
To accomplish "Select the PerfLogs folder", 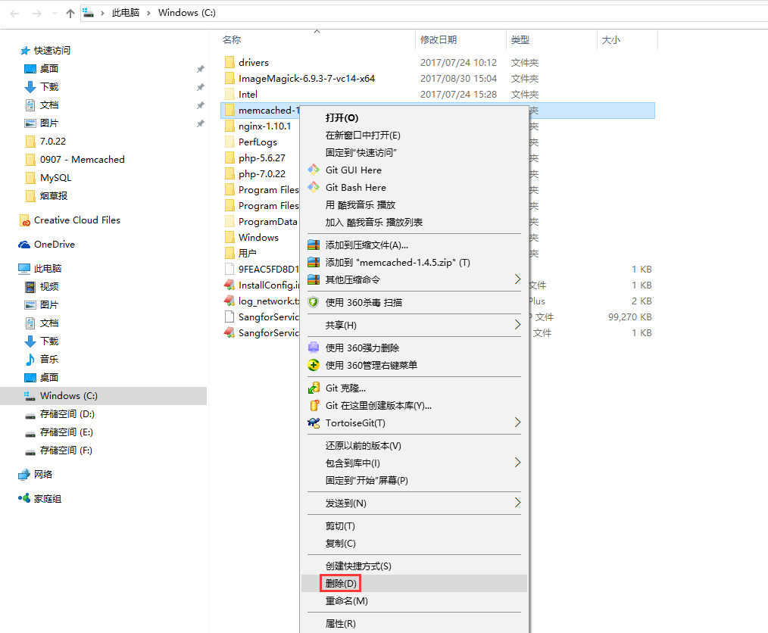I will tap(258, 142).
